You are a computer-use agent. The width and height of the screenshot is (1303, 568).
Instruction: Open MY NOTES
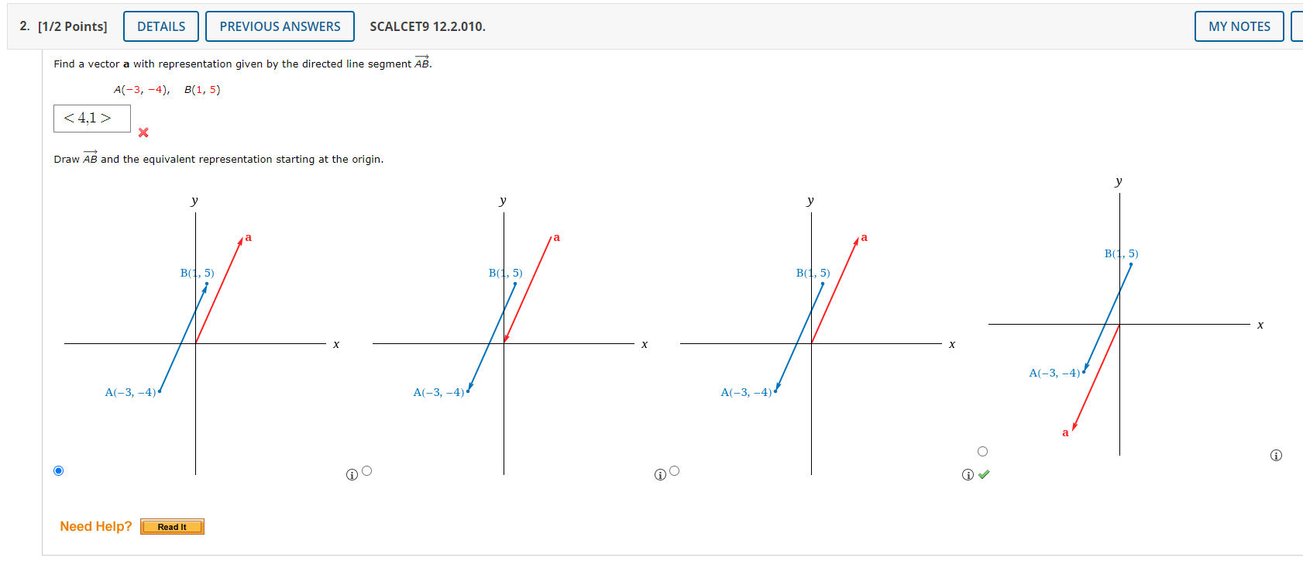pos(1238,26)
